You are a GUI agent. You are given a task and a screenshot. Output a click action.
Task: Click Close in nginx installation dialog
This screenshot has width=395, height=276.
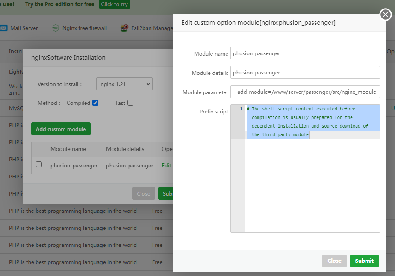click(x=143, y=193)
